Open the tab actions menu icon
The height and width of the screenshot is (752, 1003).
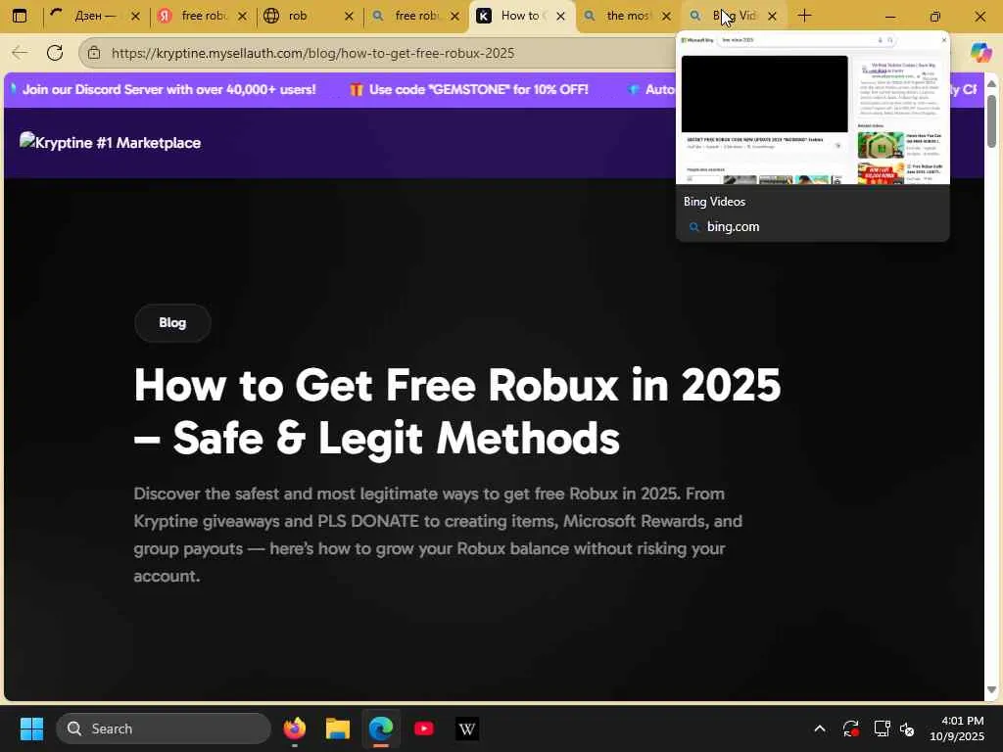(20, 16)
